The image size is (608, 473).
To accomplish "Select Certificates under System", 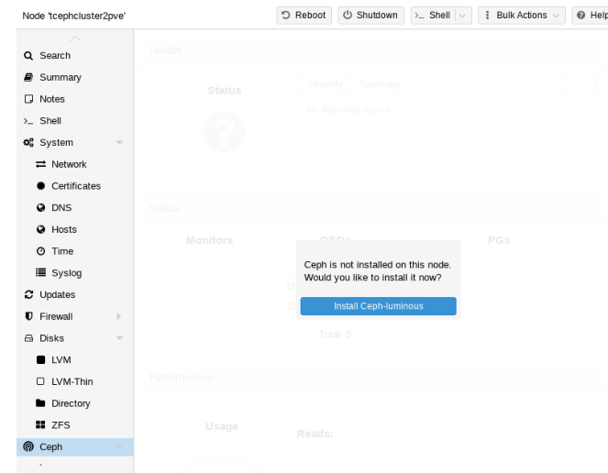I will click(75, 186).
